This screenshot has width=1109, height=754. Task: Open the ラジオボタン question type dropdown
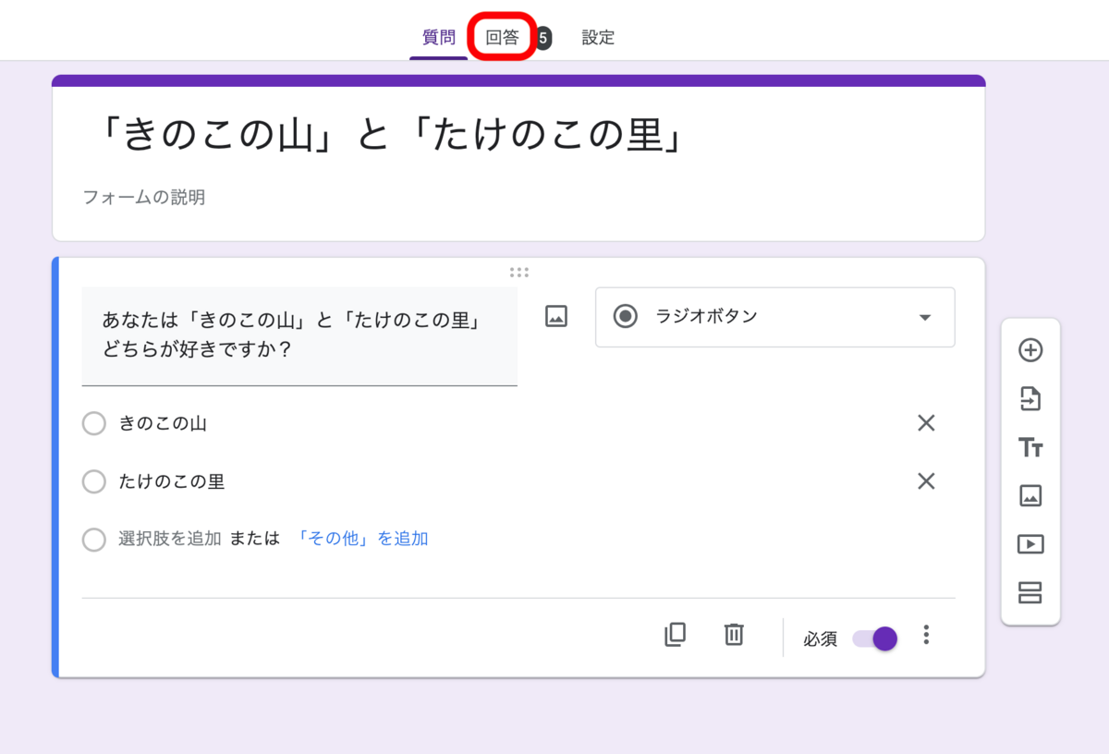pyautogui.click(x=775, y=317)
